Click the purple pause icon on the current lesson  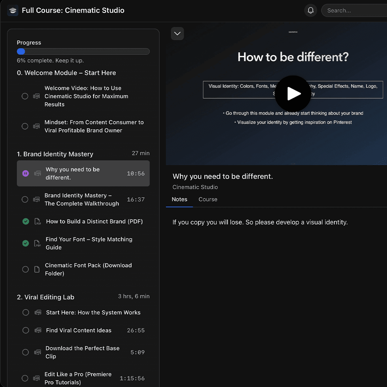pyautogui.click(x=25, y=173)
